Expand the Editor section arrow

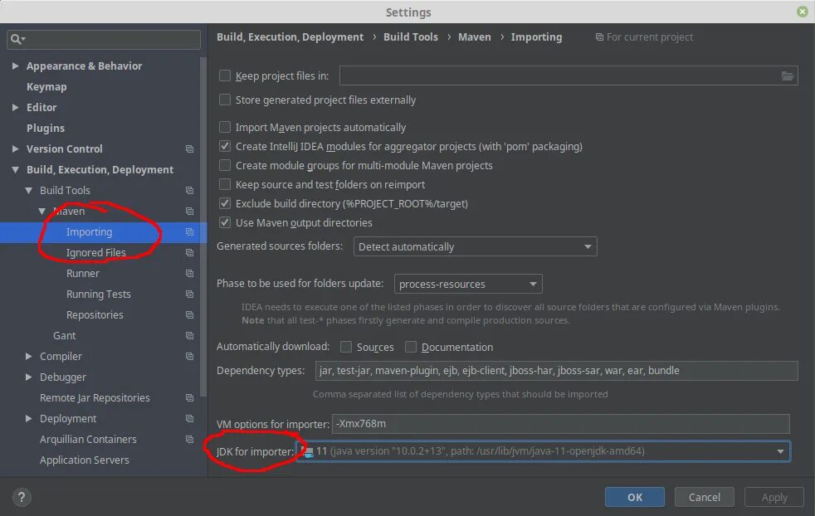pos(15,108)
